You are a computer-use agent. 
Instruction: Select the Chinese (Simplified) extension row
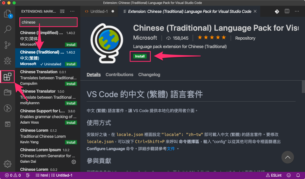(x=48, y=38)
